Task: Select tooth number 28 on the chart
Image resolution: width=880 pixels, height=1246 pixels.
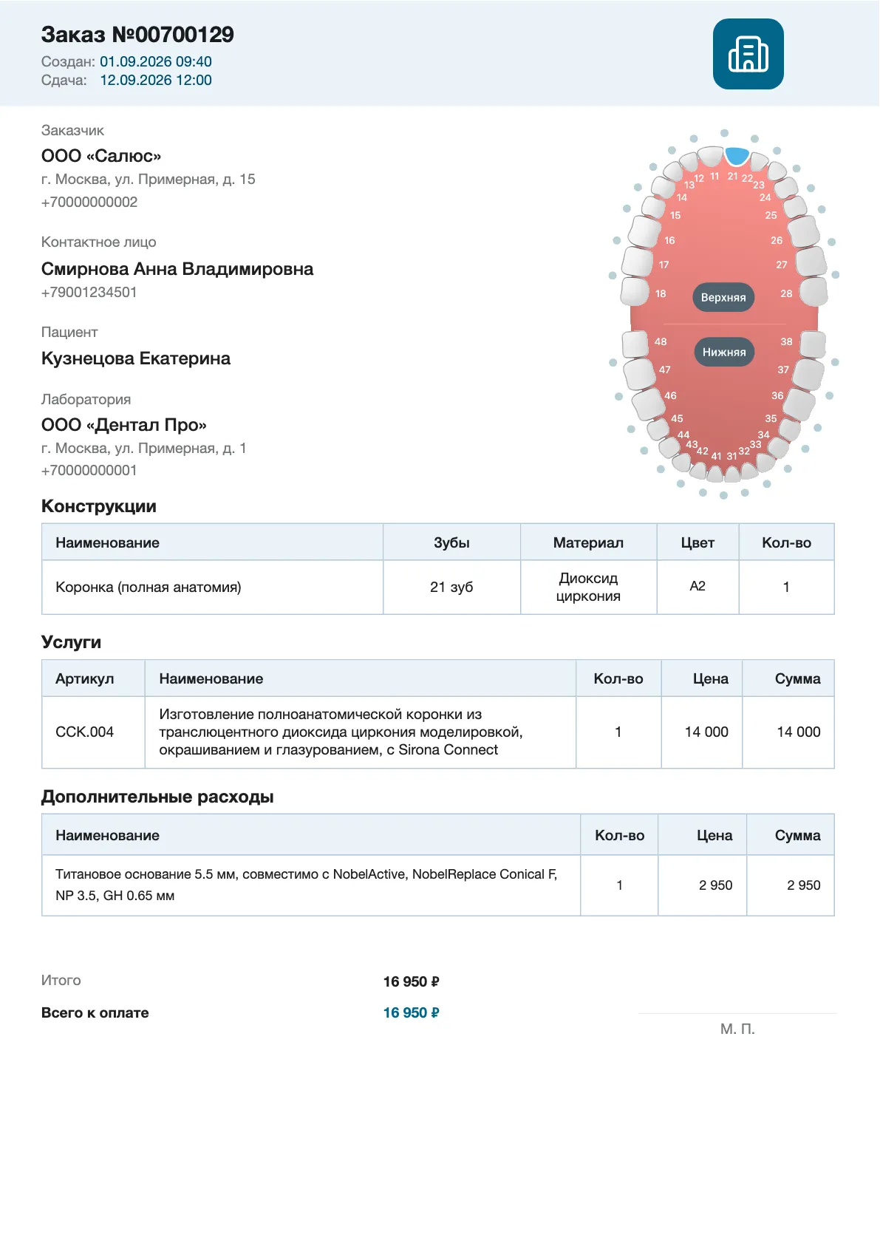Action: tap(814, 291)
